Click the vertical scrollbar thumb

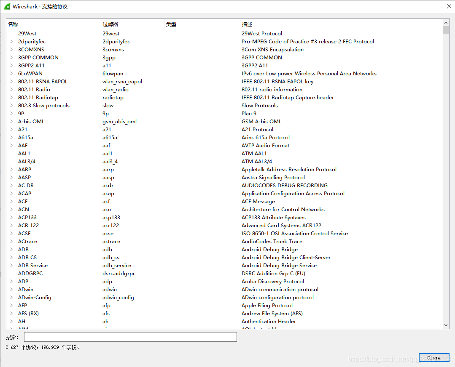[x=446, y=30]
